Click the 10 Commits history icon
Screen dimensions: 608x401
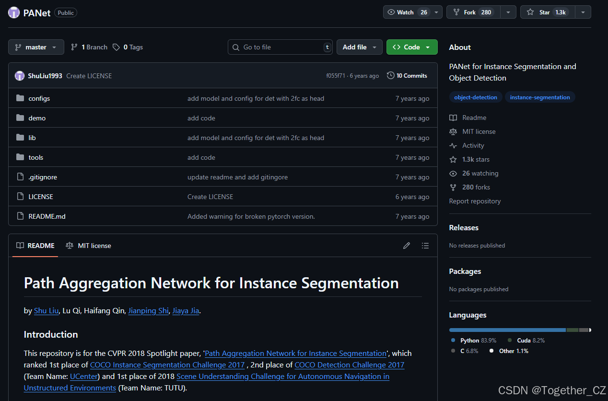391,75
